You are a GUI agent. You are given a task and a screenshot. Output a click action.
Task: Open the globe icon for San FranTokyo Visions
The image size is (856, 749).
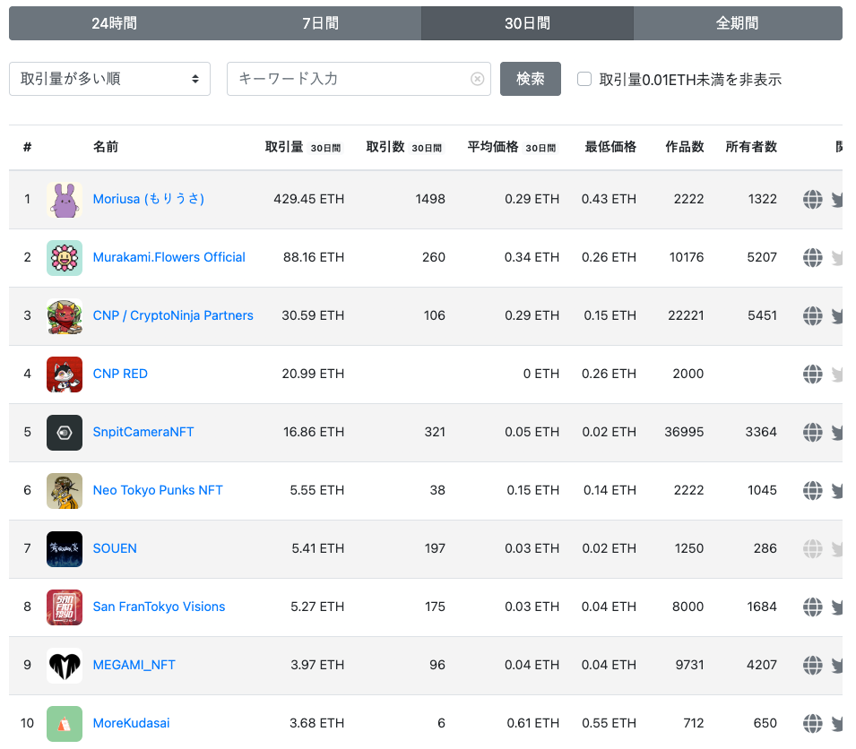(812, 607)
